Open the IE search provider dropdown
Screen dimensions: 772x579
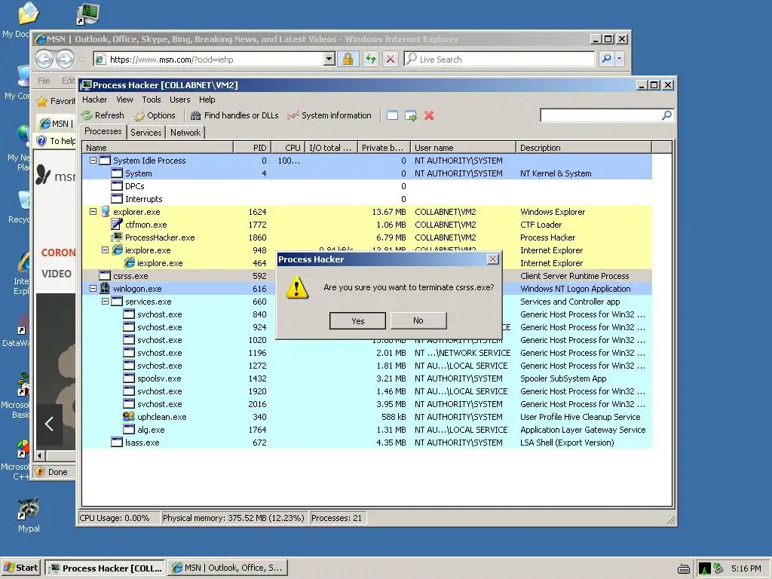click(x=620, y=59)
